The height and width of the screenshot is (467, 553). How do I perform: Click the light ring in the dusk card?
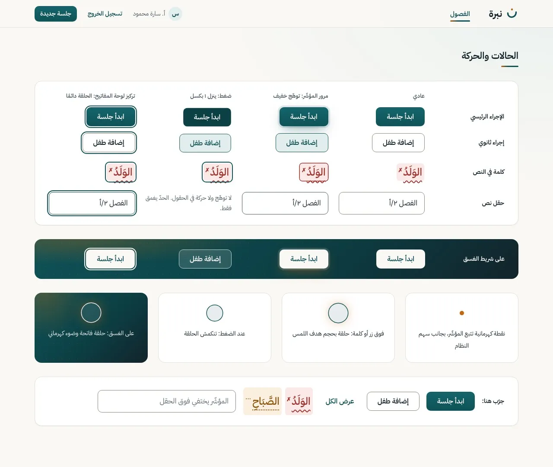click(x=91, y=313)
